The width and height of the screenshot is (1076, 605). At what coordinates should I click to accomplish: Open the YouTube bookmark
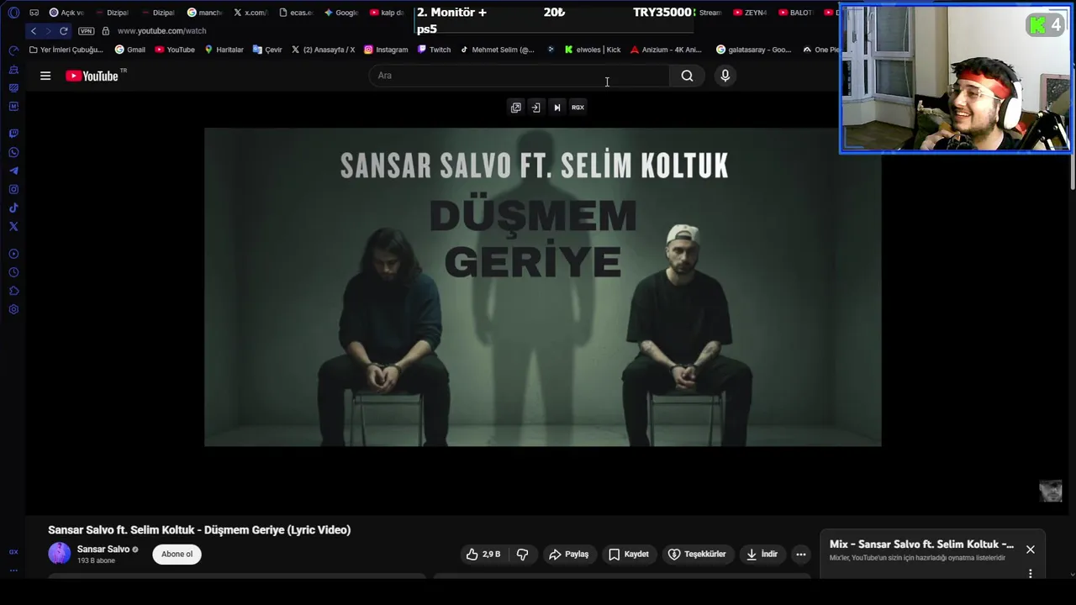tap(175, 50)
